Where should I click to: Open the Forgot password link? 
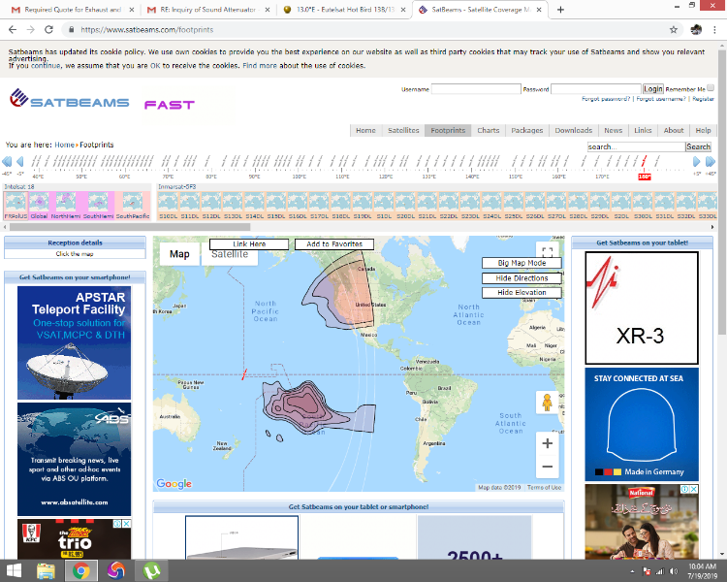tap(606, 99)
